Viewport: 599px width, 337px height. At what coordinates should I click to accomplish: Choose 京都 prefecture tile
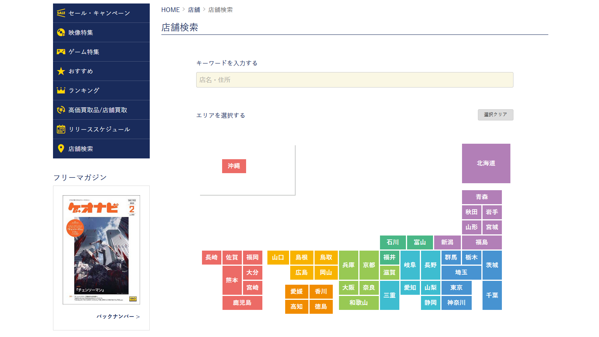[x=369, y=265]
